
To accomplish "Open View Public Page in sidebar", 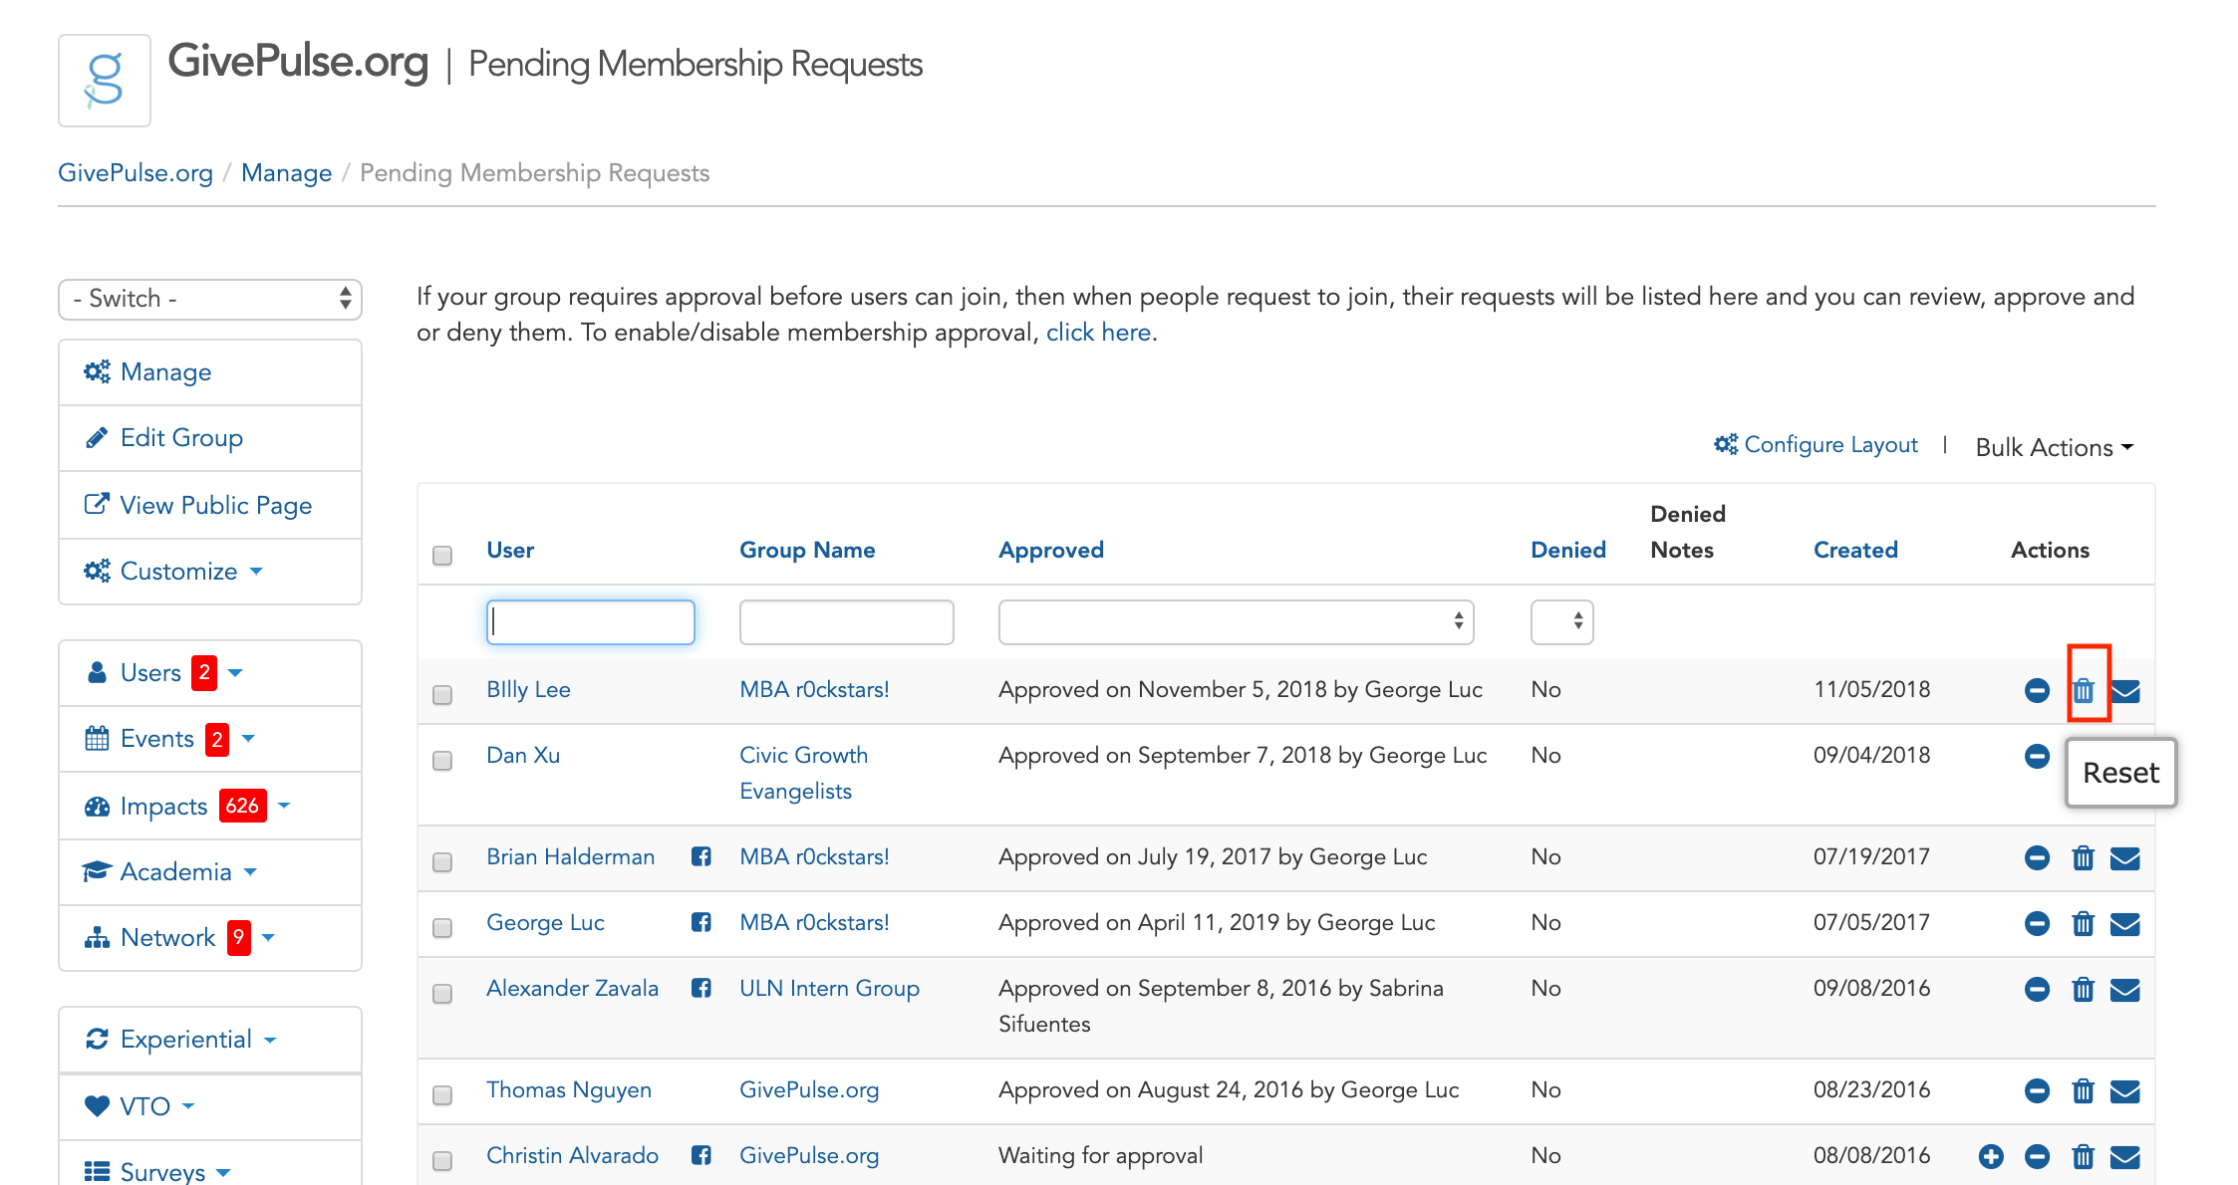I will (210, 505).
